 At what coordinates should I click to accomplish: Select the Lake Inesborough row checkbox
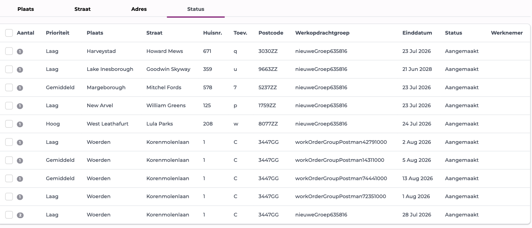(9, 69)
